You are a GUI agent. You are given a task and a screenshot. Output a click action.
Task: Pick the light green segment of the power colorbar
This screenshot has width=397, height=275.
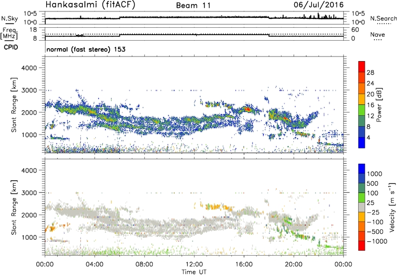click(362, 110)
